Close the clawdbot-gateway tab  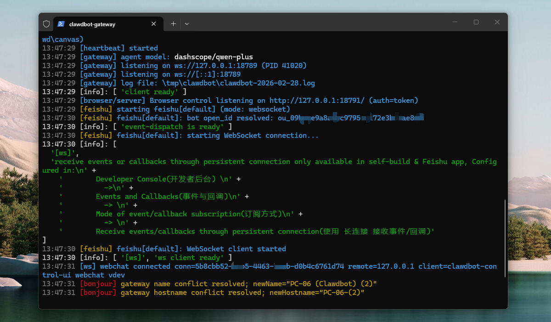(154, 24)
